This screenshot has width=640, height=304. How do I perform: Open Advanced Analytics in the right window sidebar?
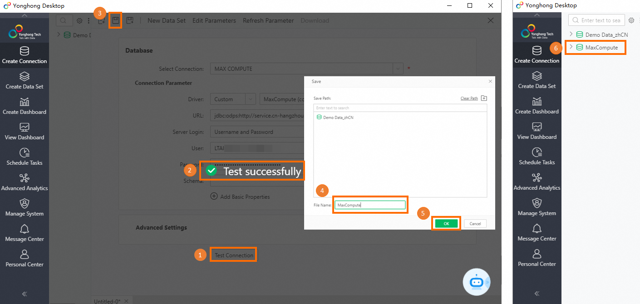click(x=537, y=182)
